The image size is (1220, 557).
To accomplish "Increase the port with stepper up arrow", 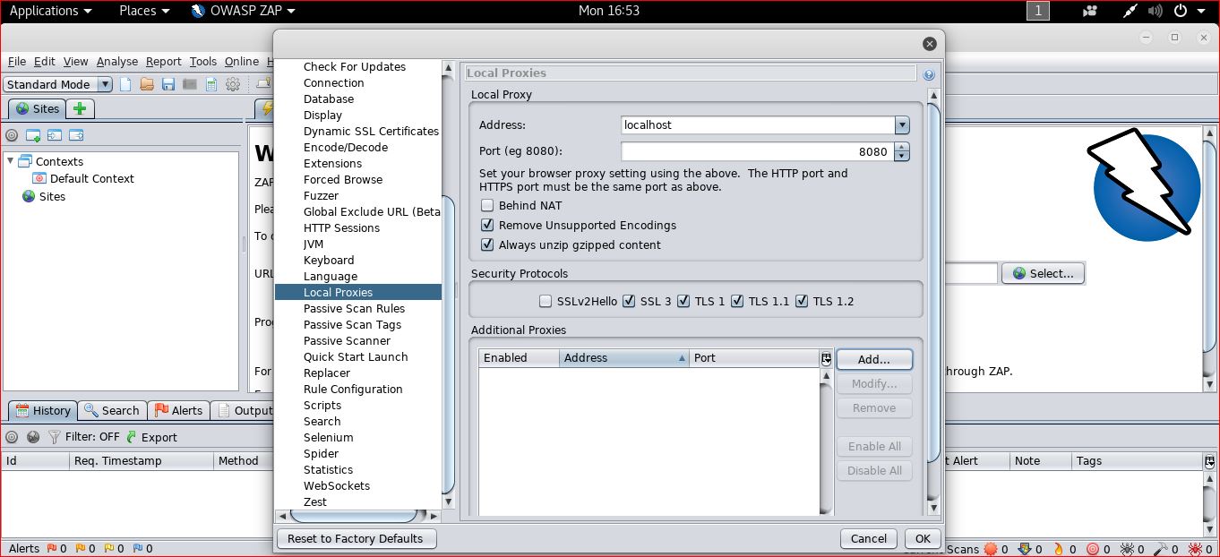I will click(x=902, y=148).
